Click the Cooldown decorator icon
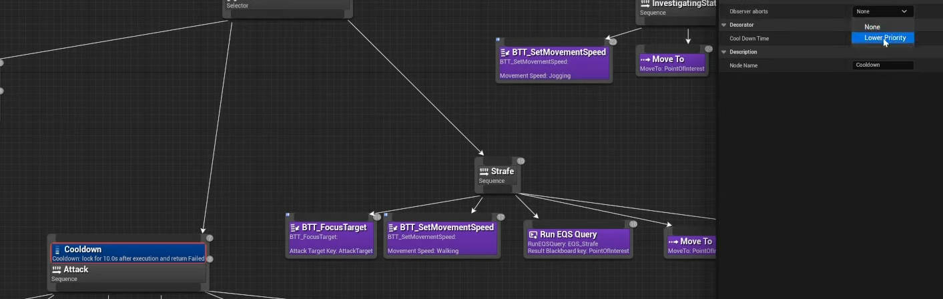This screenshot has width=943, height=299. [57, 250]
